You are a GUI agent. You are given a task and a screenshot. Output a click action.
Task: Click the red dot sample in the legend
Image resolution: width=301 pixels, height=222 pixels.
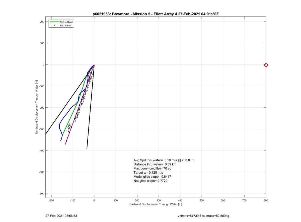(x=54, y=26)
